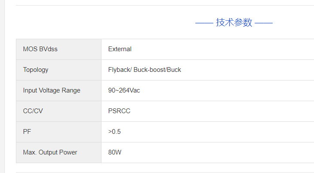Viewport: 314px width, 173px height.
Task: Select the MOS BVdss label cell
Action: pyautogui.click(x=40, y=49)
